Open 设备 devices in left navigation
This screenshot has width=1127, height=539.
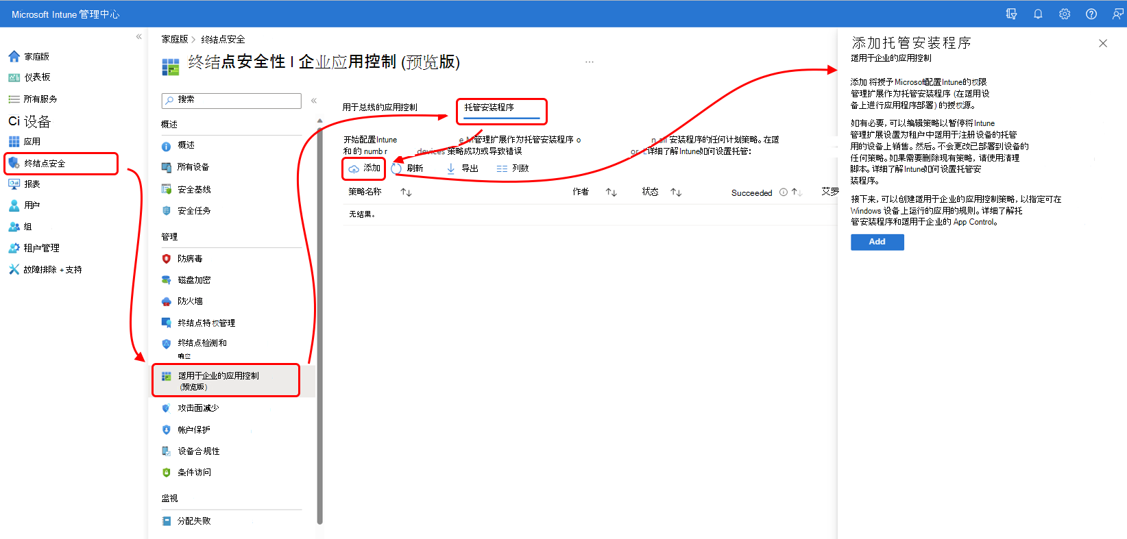29,121
